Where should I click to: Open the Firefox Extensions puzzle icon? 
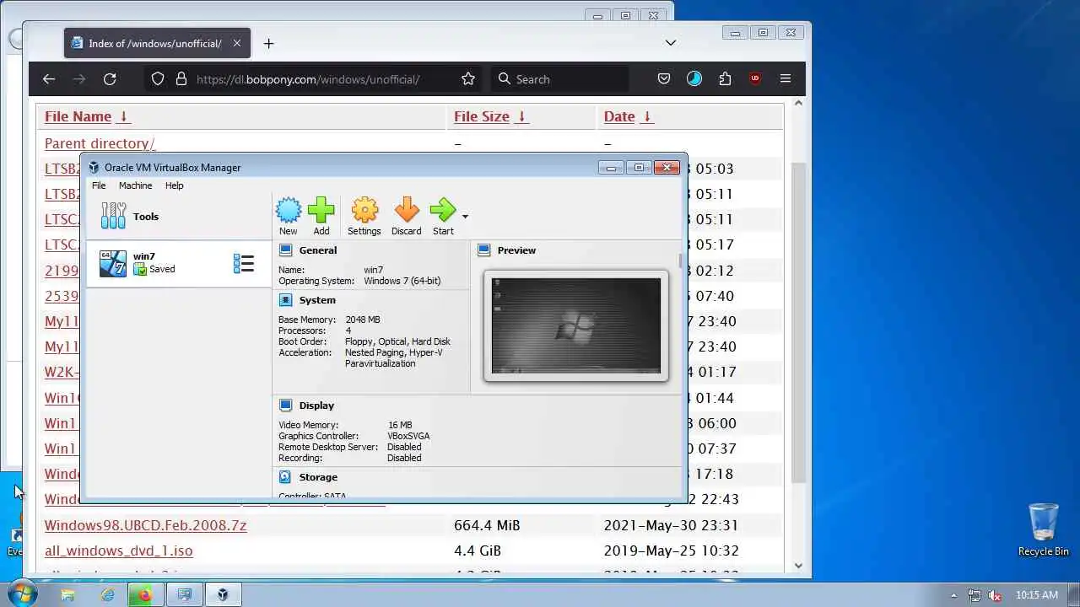(x=725, y=79)
